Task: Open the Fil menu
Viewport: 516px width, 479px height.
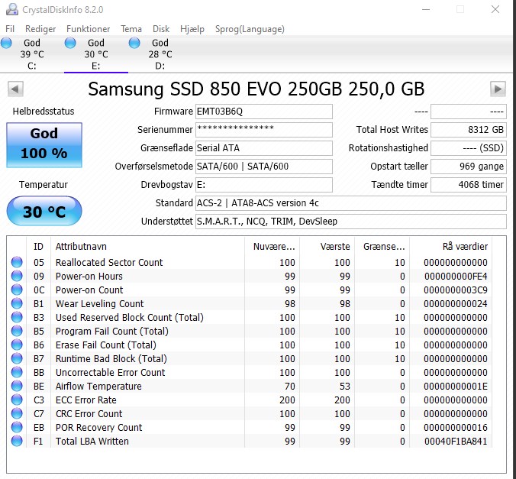Action: tap(10, 29)
